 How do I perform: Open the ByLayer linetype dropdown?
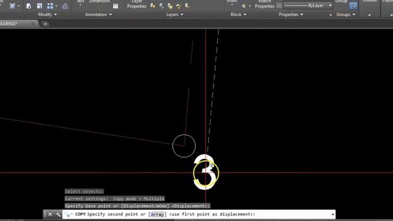point(330,6)
